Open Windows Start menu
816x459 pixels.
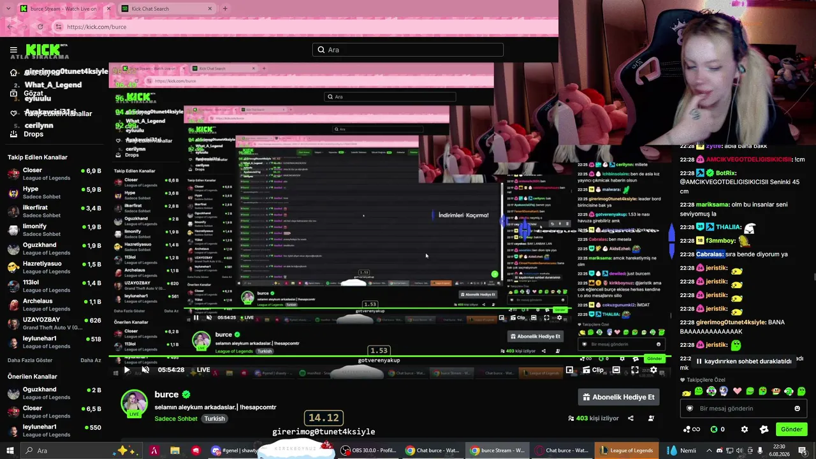tap(10, 451)
